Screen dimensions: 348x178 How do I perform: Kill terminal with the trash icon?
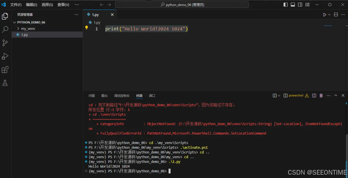(x=321, y=96)
